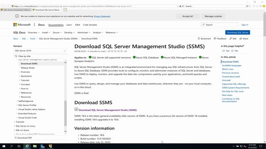
Task: Click the page vertical scrollbar thumb
Action: point(264,25)
